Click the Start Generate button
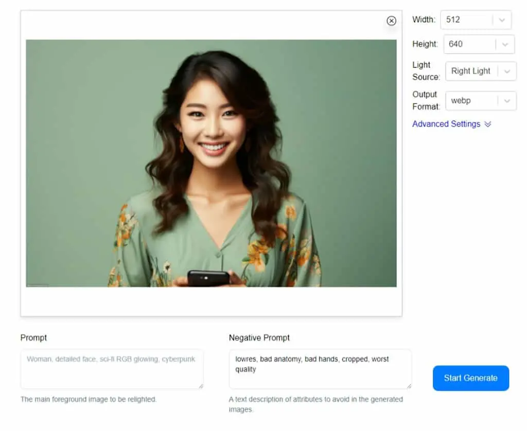The width and height of the screenshot is (527, 431). (x=471, y=378)
